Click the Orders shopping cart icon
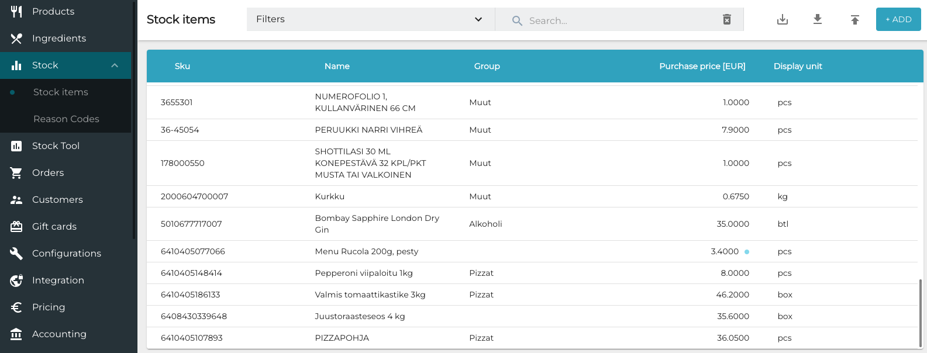Viewport: 927px width, 353px height. pos(16,173)
